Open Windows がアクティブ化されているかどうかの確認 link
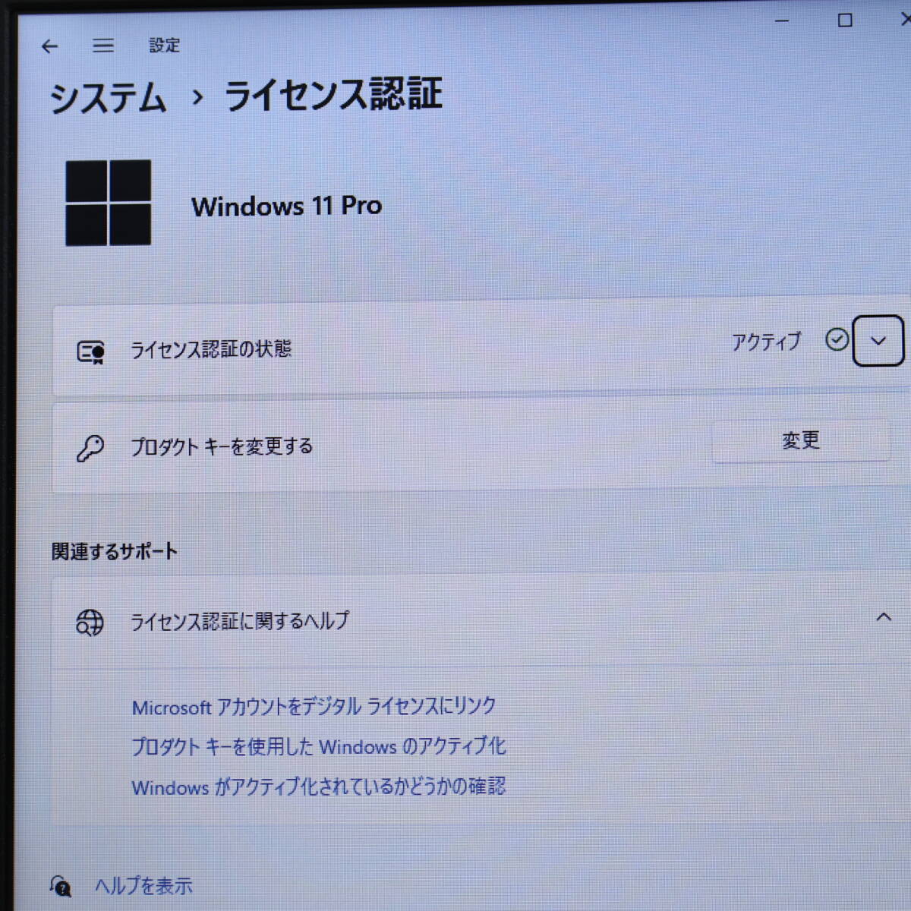 click(x=318, y=786)
